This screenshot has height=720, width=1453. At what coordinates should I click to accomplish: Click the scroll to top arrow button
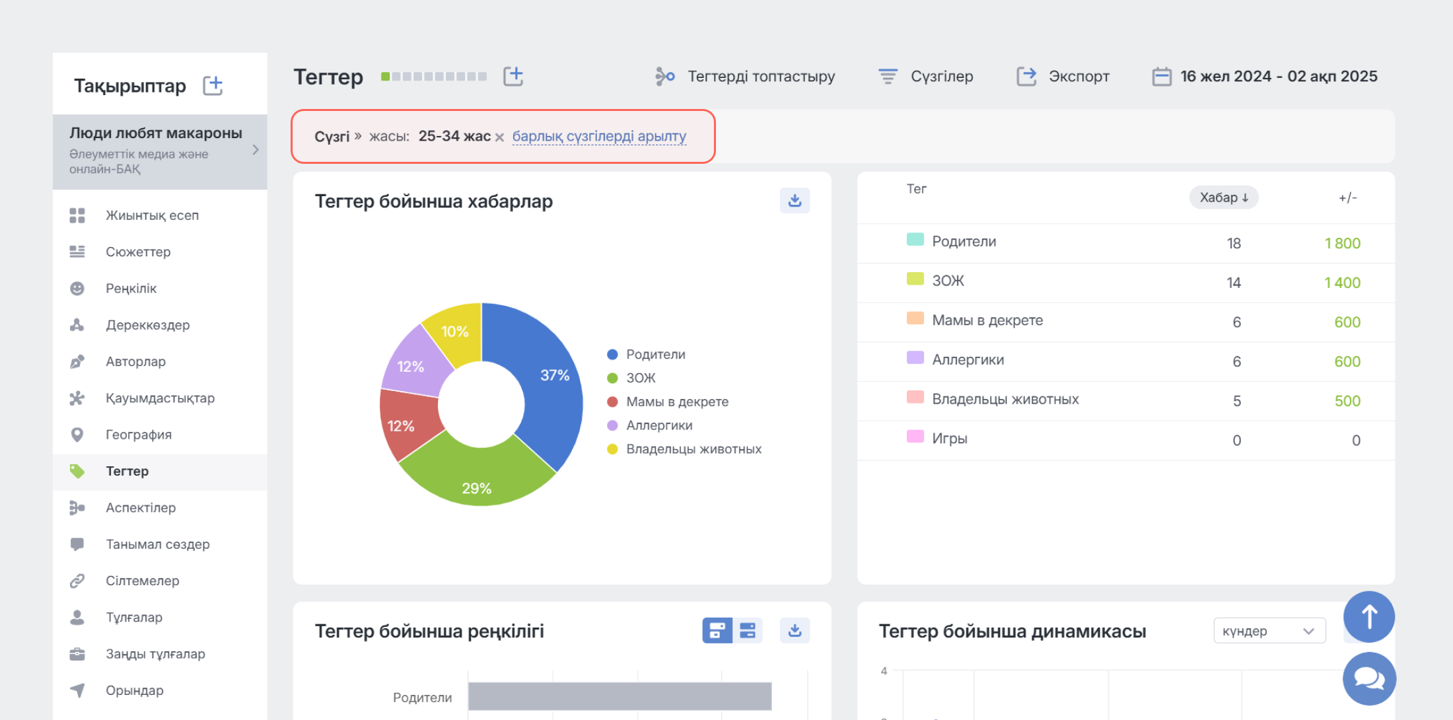click(x=1369, y=617)
